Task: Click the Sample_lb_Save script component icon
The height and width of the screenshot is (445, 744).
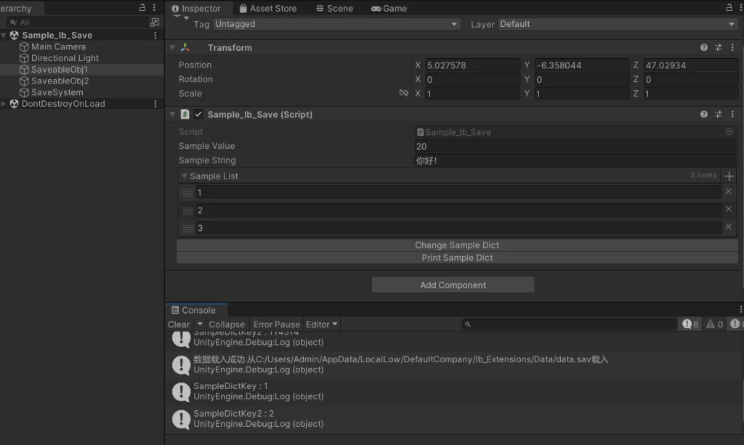Action: [185, 114]
